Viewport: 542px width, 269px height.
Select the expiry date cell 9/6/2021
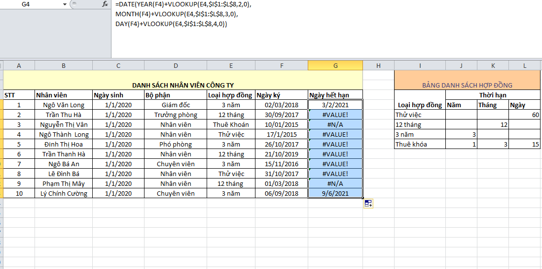335,193
